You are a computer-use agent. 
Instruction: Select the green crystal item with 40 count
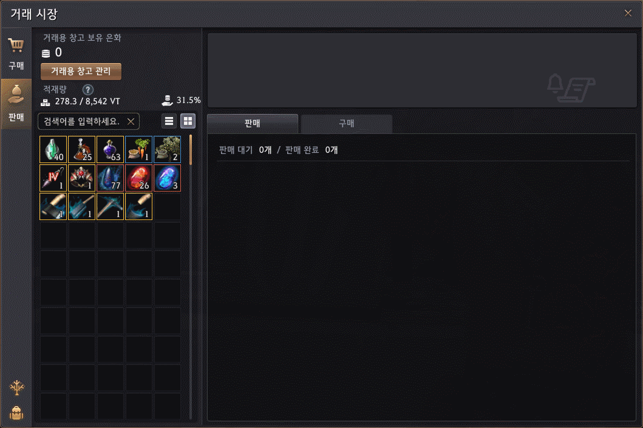(x=53, y=150)
